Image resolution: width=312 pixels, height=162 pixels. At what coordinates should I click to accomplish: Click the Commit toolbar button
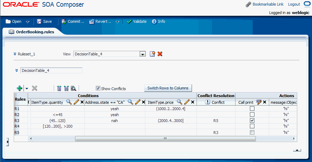(x=73, y=21)
